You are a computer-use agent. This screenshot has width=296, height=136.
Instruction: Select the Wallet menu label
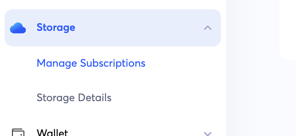pyautogui.click(x=52, y=133)
